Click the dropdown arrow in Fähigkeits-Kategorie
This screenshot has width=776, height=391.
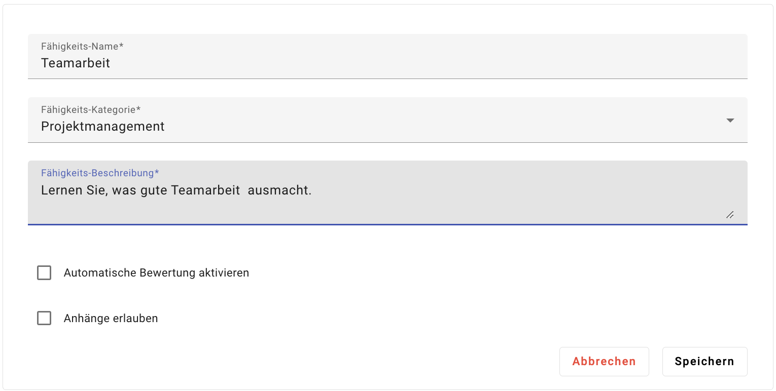[x=730, y=121]
